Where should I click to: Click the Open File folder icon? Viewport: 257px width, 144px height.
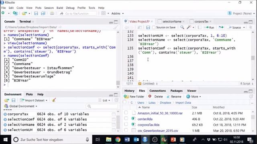pos(24,13)
